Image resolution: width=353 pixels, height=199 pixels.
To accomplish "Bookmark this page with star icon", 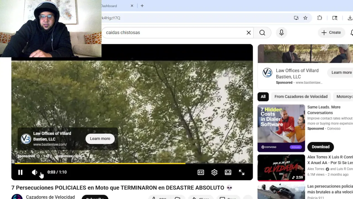I will 305,18.
